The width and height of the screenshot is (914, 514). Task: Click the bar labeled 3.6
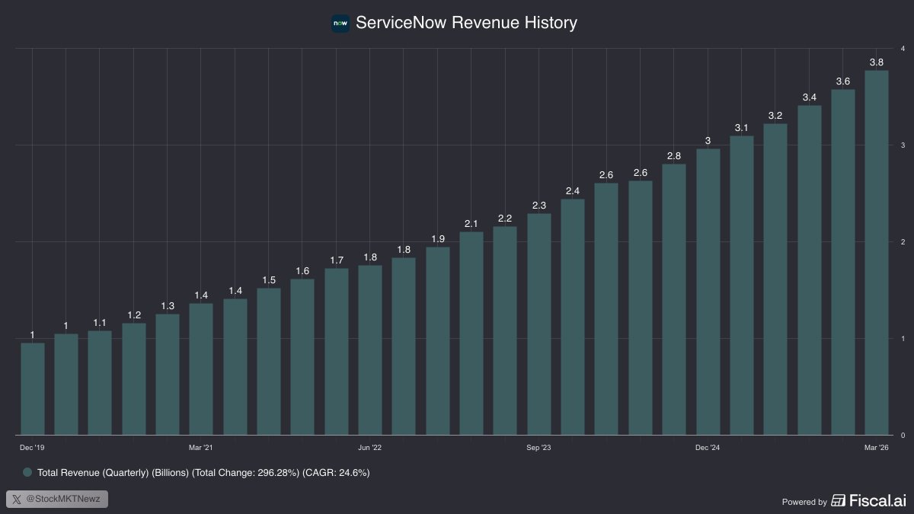pyautogui.click(x=842, y=262)
